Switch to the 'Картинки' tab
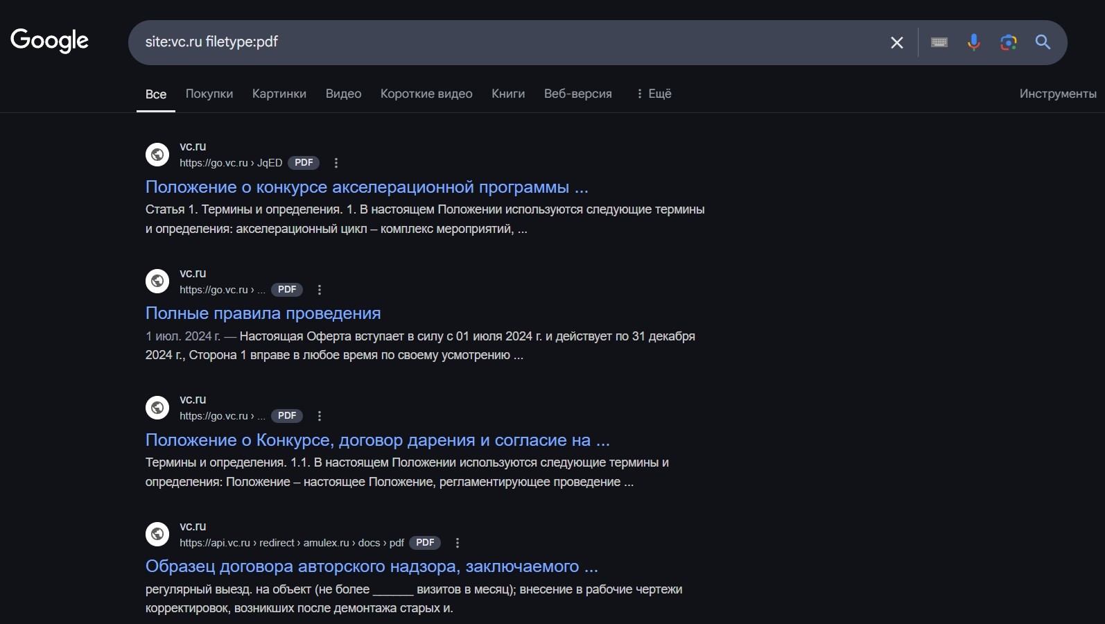The image size is (1105, 624). point(279,94)
